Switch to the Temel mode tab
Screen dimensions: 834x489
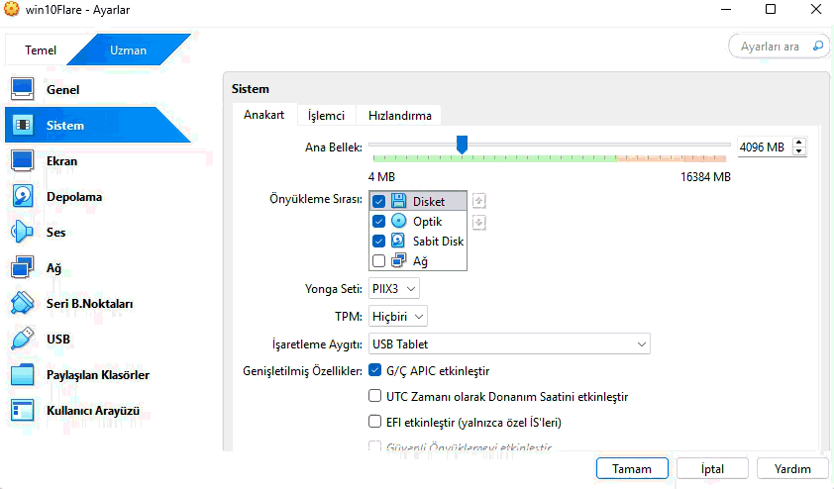41,49
